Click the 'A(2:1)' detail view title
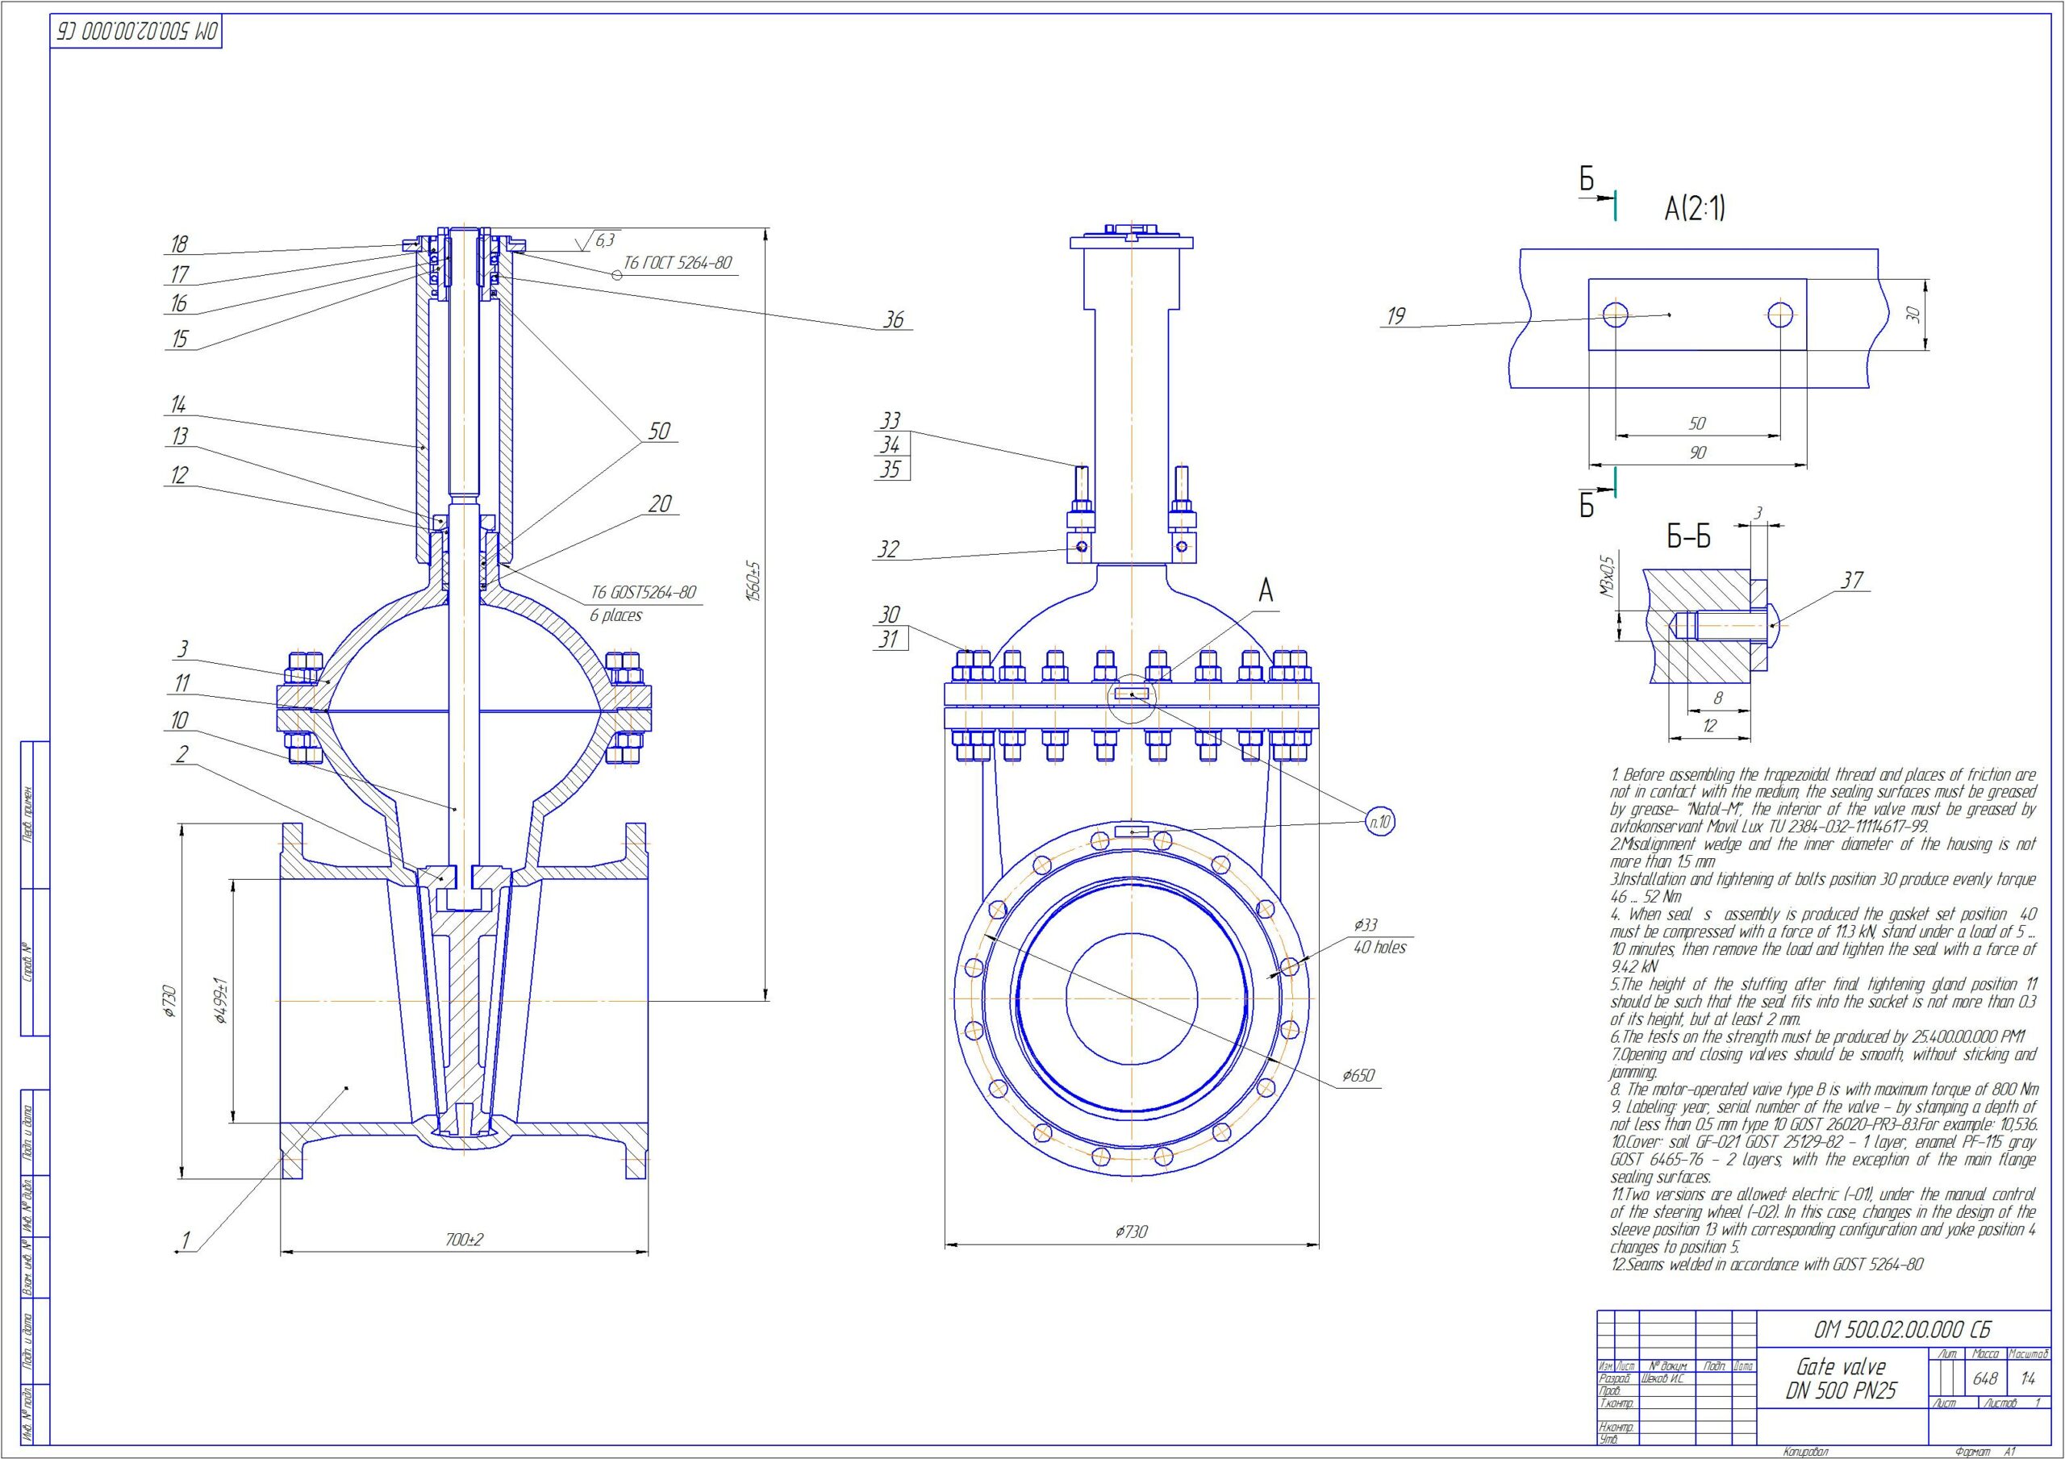Screen dimensions: 2065x1459 click(x=1695, y=209)
